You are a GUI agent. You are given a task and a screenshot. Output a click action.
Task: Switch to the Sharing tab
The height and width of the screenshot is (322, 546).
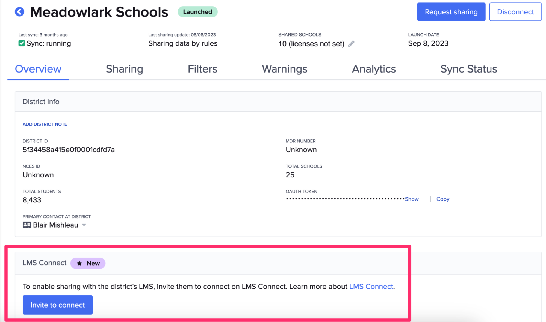(125, 69)
